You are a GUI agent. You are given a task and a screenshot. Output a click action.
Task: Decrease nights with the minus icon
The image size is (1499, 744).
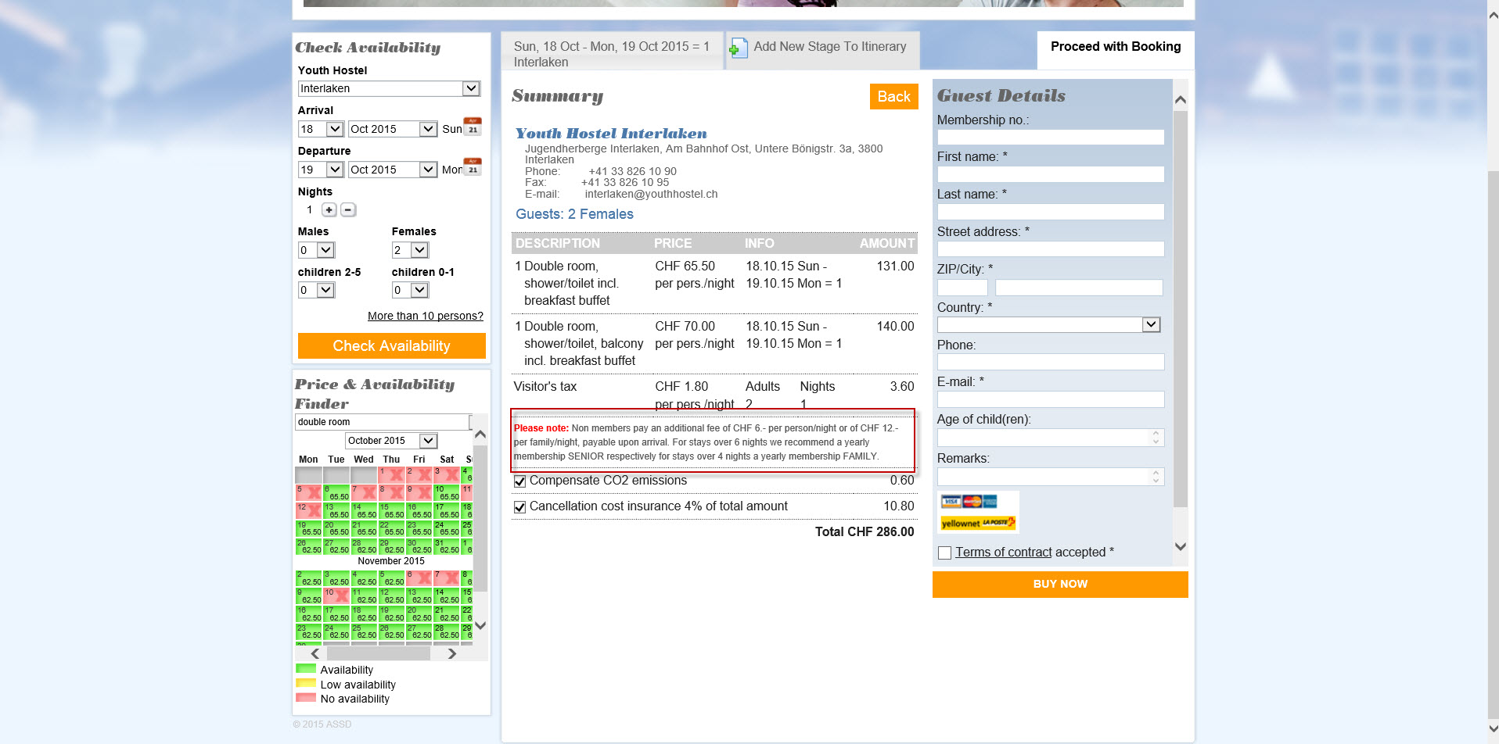coord(348,209)
